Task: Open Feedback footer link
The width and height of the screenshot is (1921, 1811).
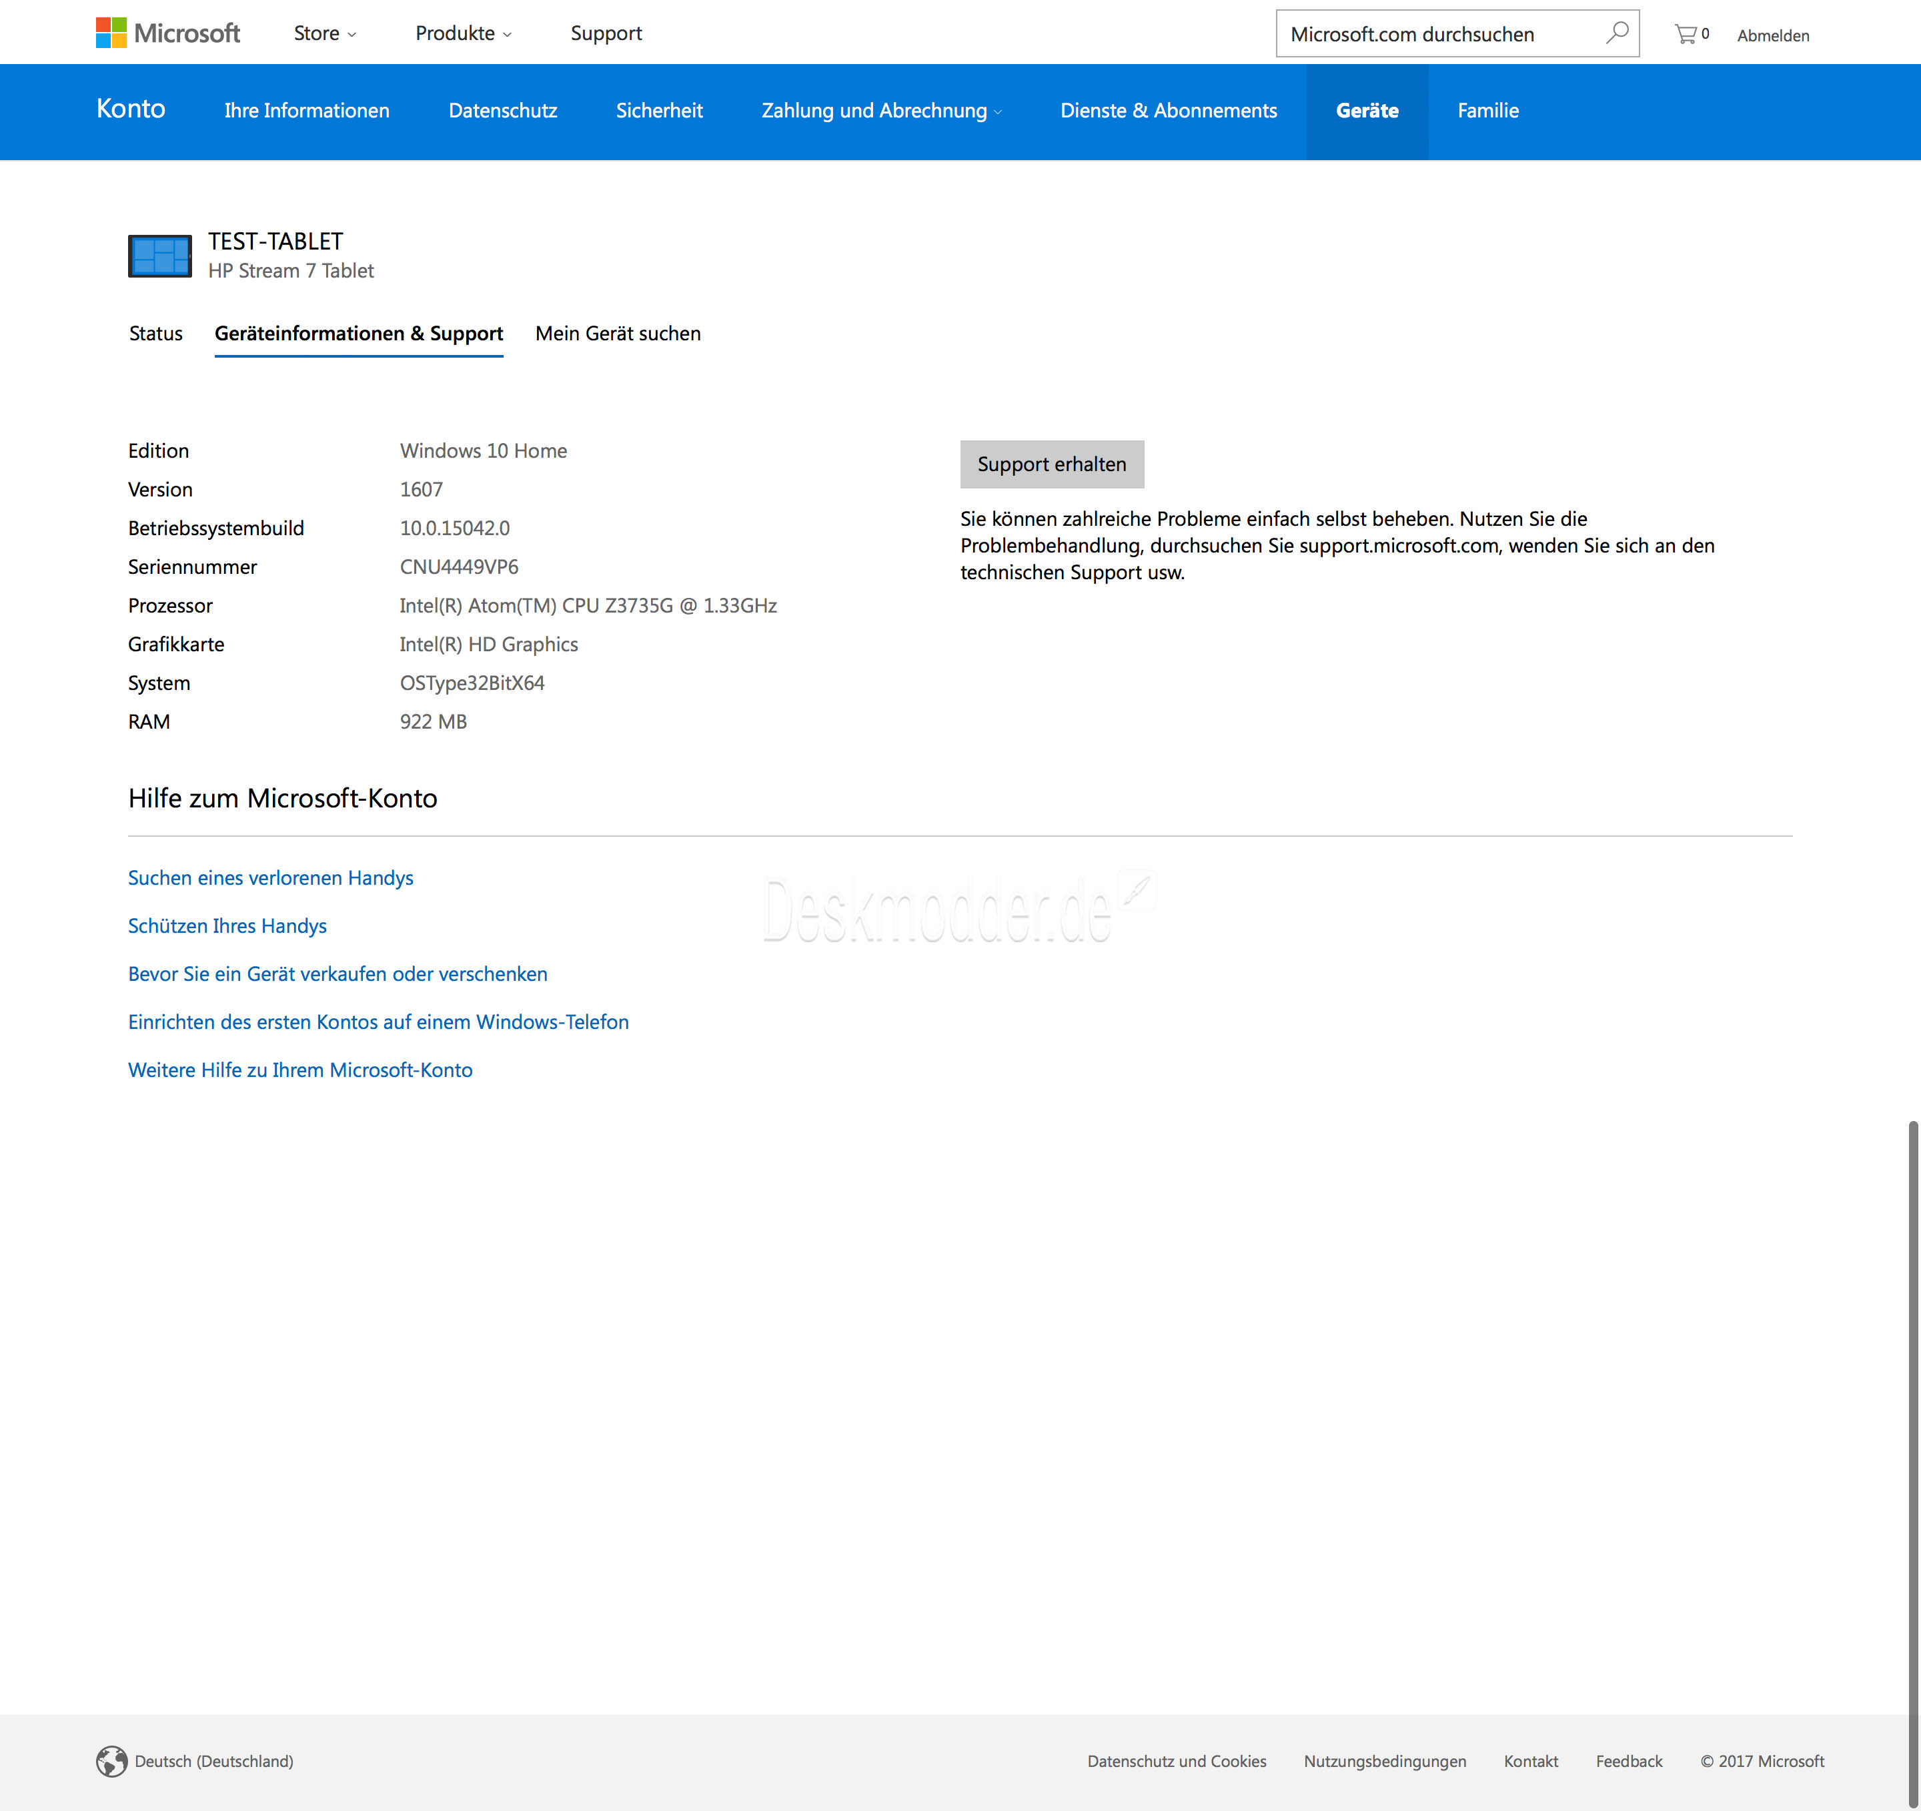Action: 1628,1761
